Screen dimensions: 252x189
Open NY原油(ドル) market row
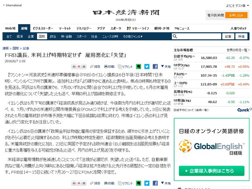coord(212,102)
